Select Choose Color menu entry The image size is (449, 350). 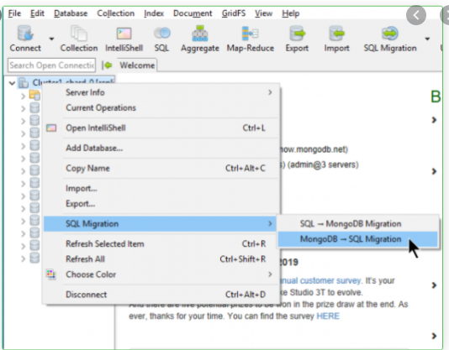point(161,274)
